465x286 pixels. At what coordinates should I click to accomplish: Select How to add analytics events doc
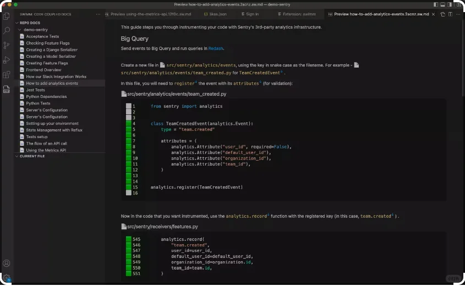(x=52, y=83)
